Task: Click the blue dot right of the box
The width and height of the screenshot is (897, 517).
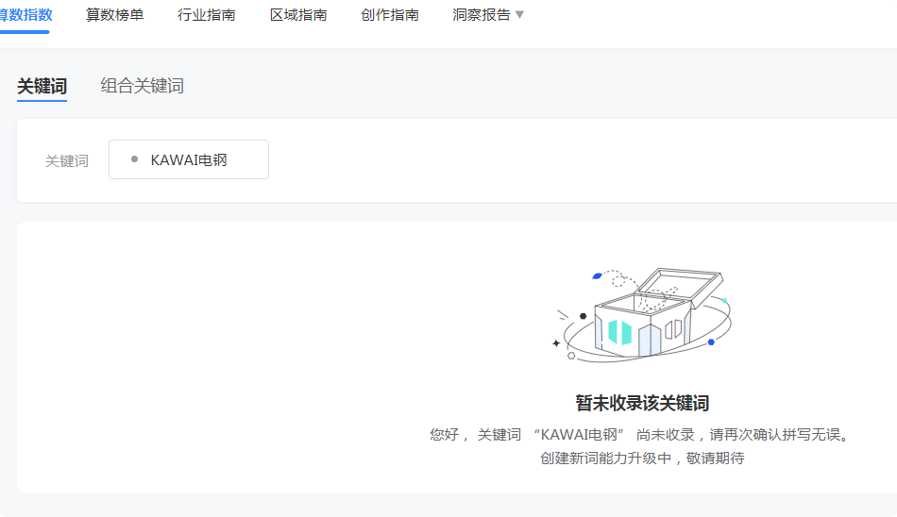Action: click(711, 342)
